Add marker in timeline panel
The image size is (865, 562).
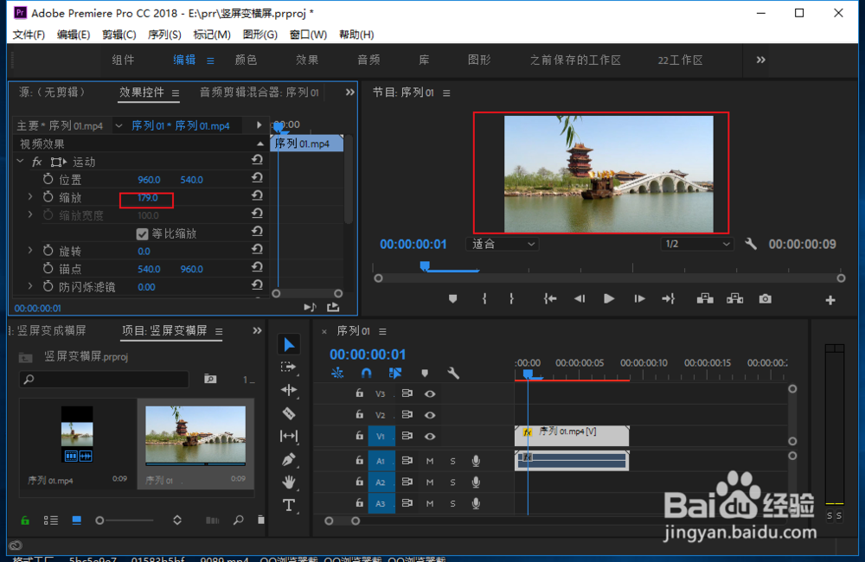point(425,374)
